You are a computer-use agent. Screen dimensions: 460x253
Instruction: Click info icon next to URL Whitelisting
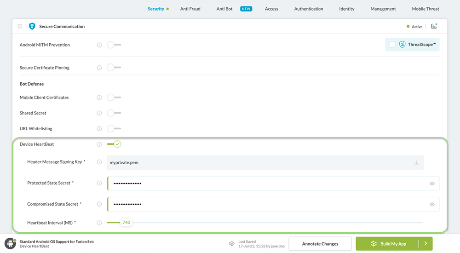tap(99, 129)
